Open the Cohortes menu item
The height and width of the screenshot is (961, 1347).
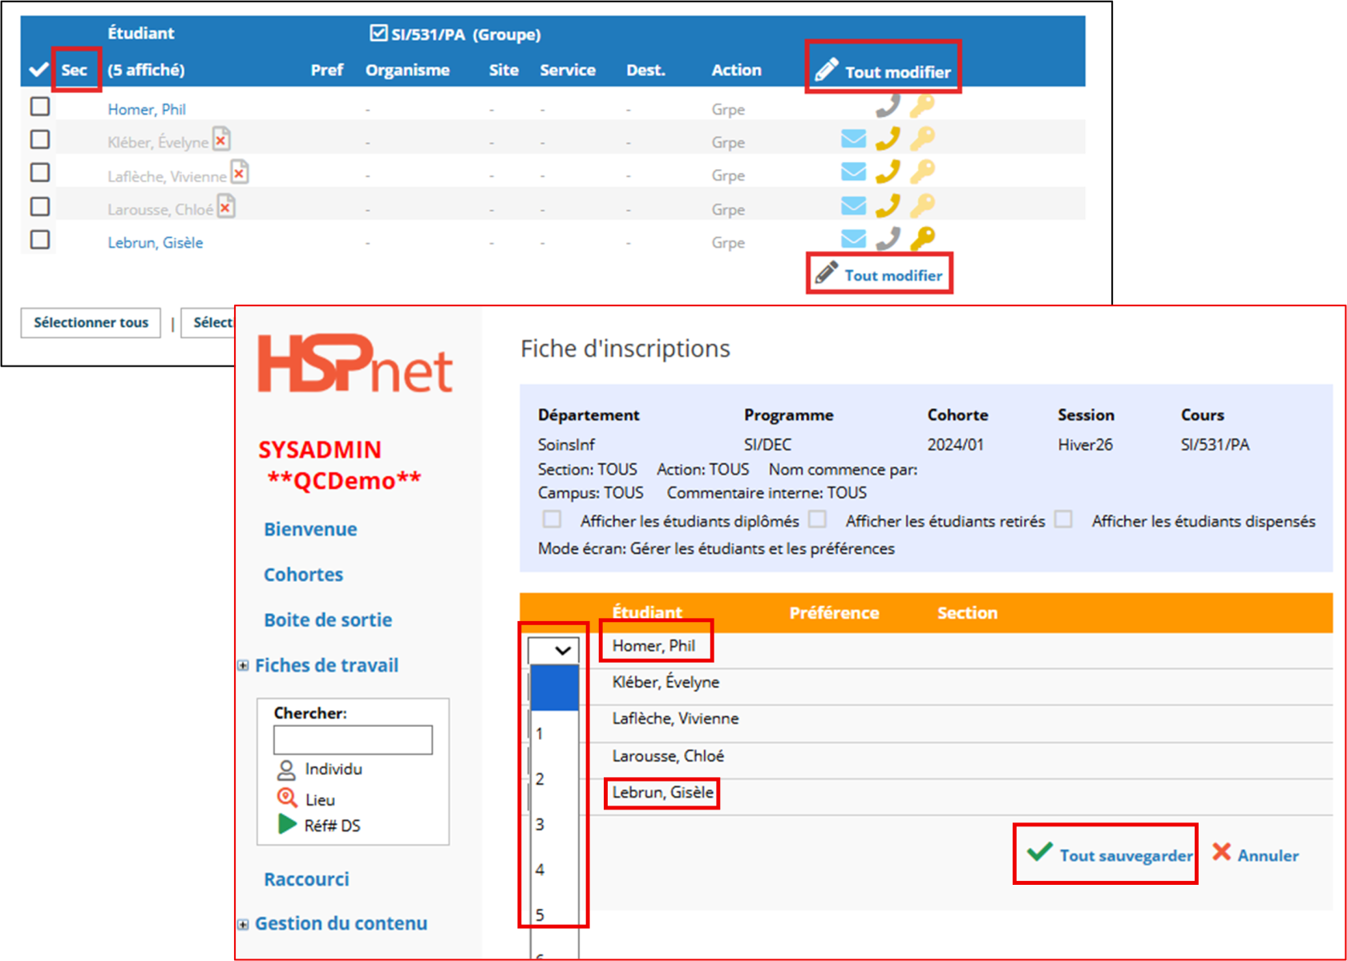coord(303,575)
